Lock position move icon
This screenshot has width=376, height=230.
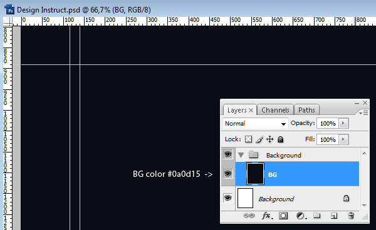click(x=269, y=139)
